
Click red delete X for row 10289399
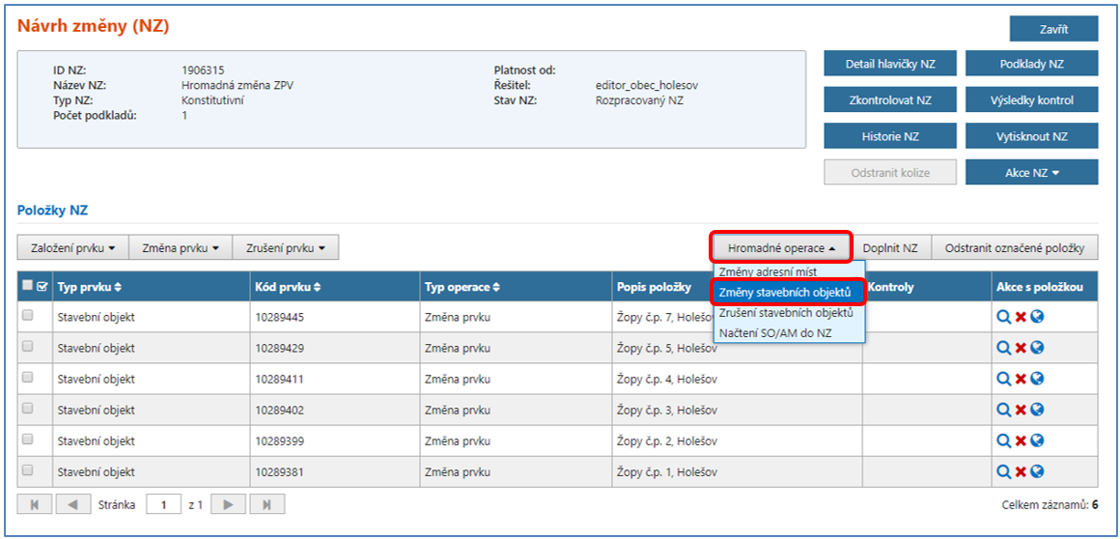click(x=1021, y=440)
